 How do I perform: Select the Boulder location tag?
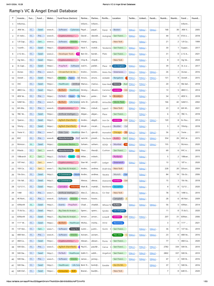(x=117, y=126)
